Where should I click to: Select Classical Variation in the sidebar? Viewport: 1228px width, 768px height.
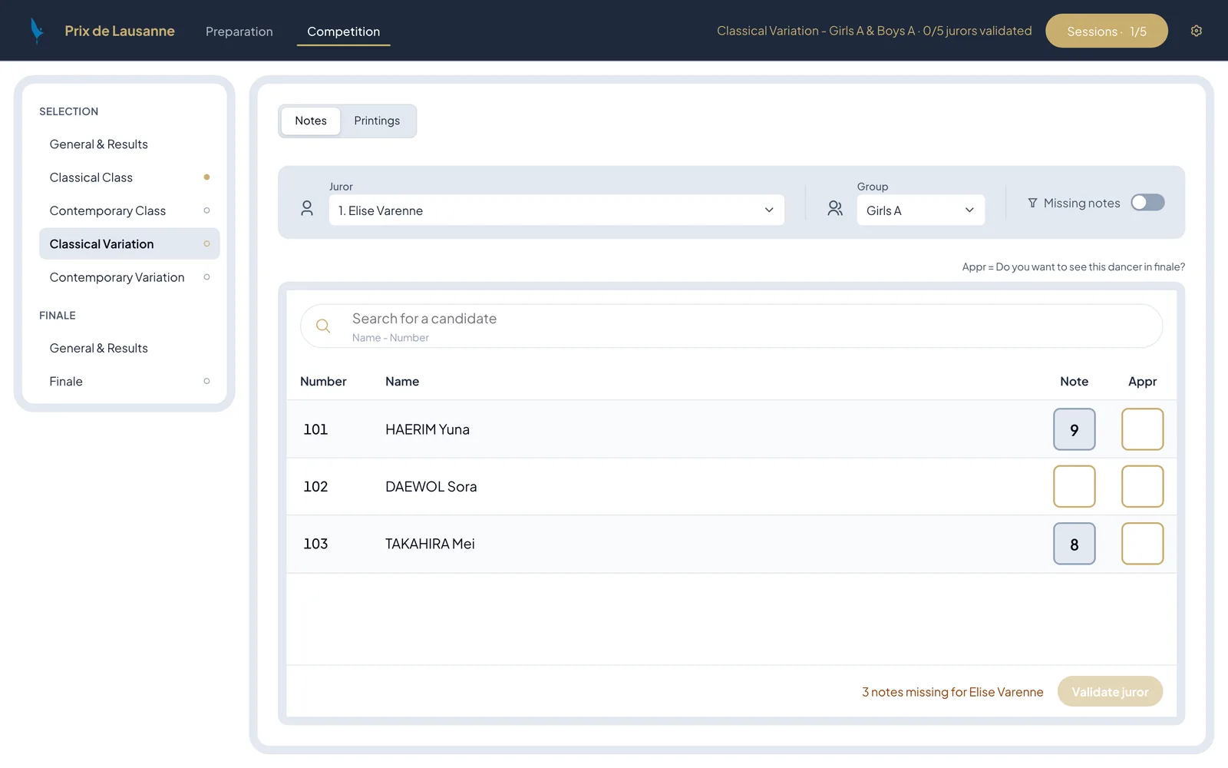(x=129, y=243)
